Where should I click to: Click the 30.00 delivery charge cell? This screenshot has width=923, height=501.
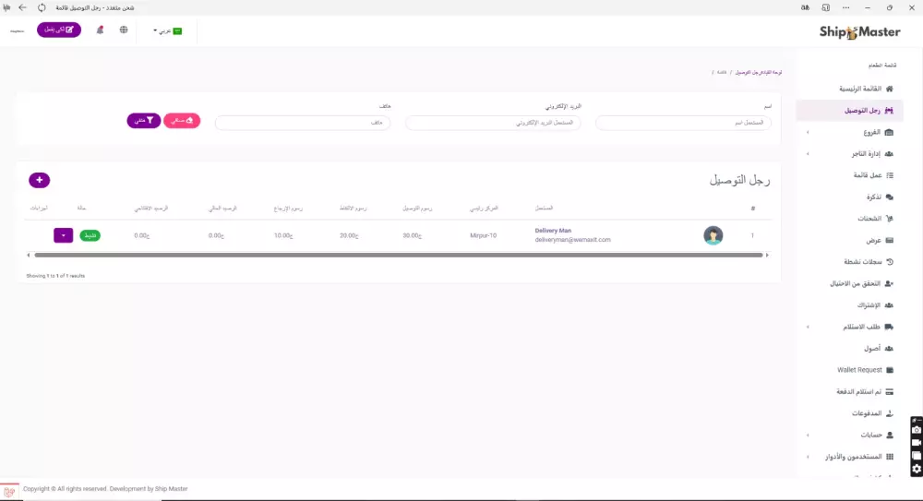click(412, 235)
